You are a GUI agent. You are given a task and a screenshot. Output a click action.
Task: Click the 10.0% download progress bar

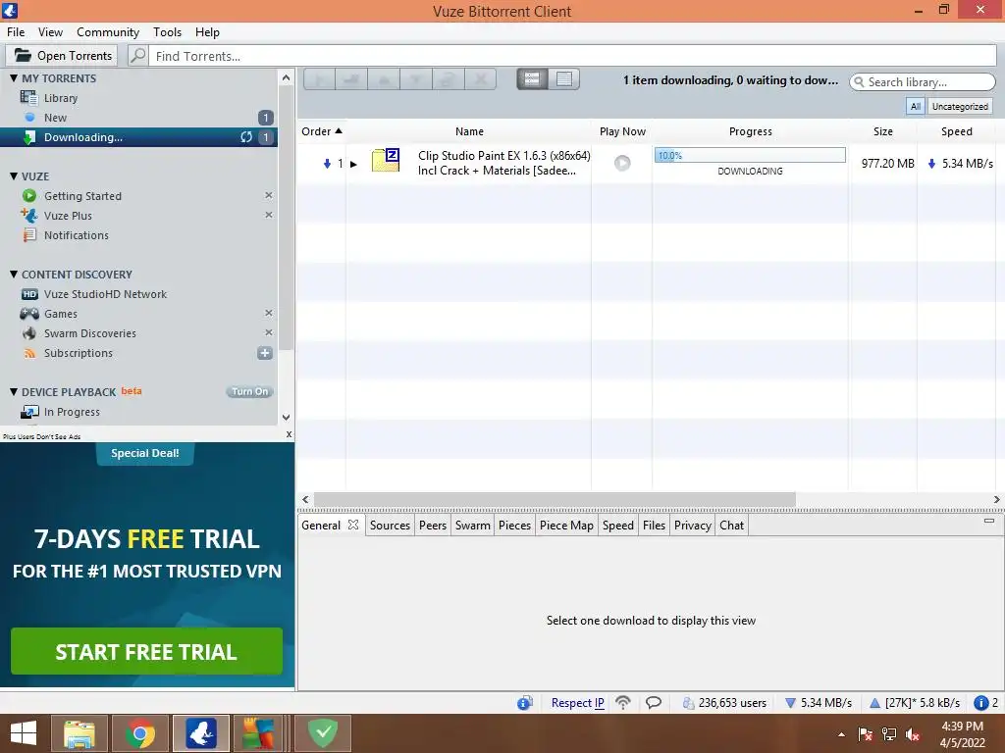(750, 155)
